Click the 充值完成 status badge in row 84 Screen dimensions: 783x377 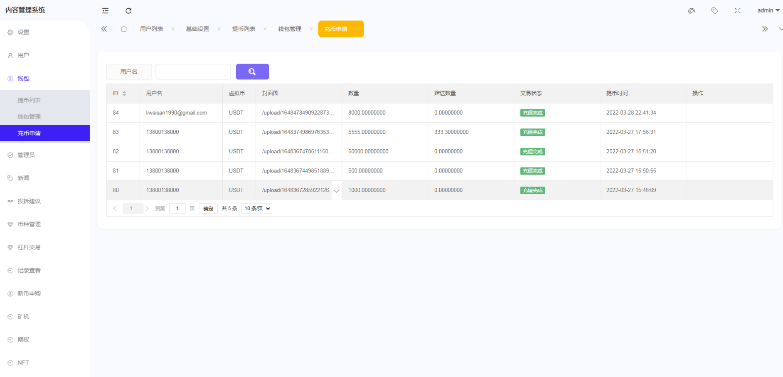pyautogui.click(x=532, y=113)
